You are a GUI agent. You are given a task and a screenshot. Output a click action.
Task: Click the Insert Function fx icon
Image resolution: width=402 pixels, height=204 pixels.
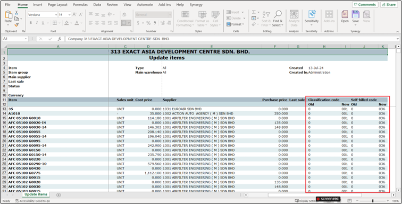coord(60,39)
